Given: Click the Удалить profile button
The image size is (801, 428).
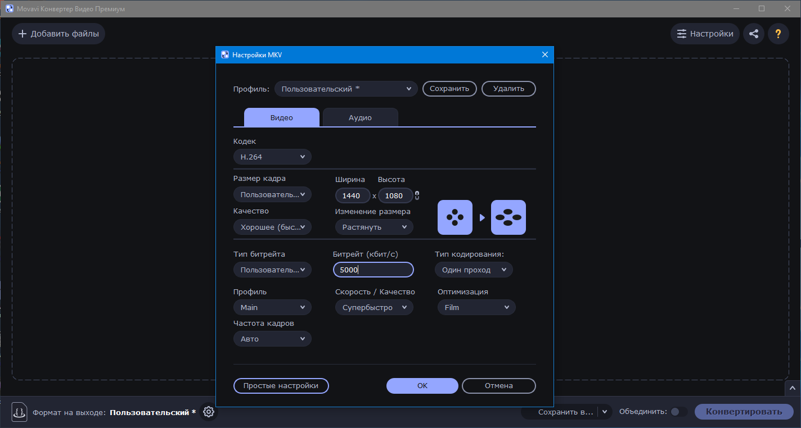Looking at the screenshot, I should pos(508,89).
